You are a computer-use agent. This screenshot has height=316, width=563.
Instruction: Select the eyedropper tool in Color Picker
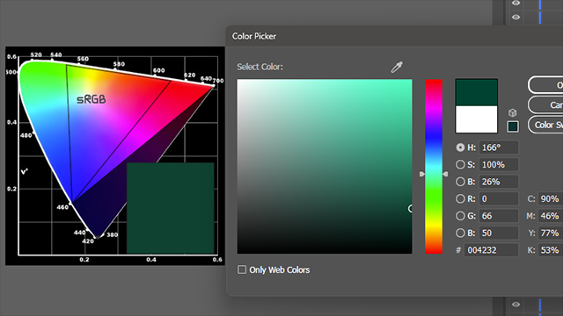click(x=397, y=67)
